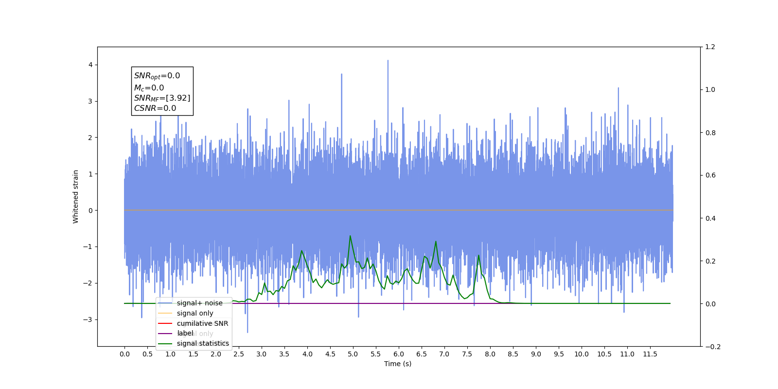Screen dimensions: 778x389
Task: Click the SNR_MF=[3.92] annotation line
Action: point(162,98)
